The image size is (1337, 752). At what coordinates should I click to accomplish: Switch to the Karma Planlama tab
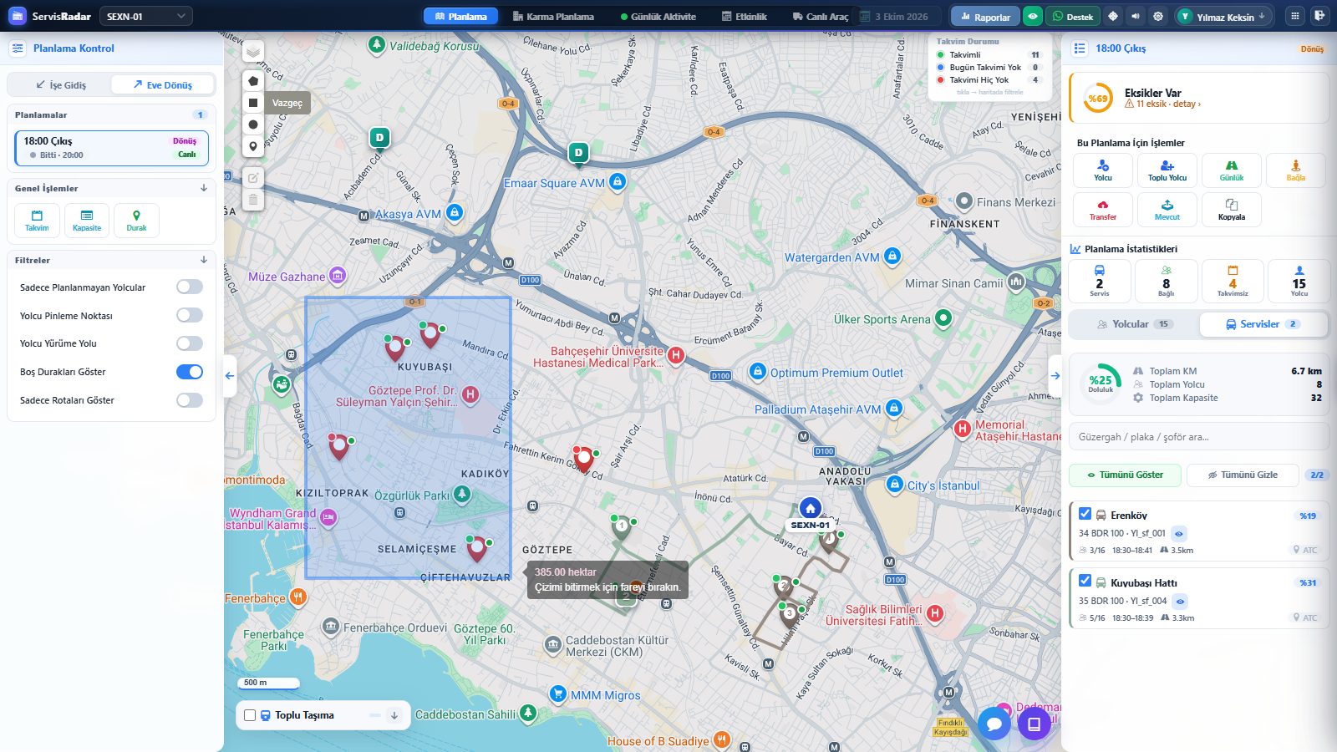coord(553,16)
